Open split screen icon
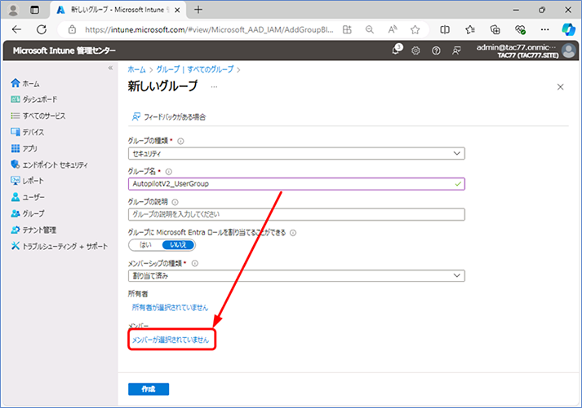This screenshot has height=408, width=582. (x=445, y=29)
